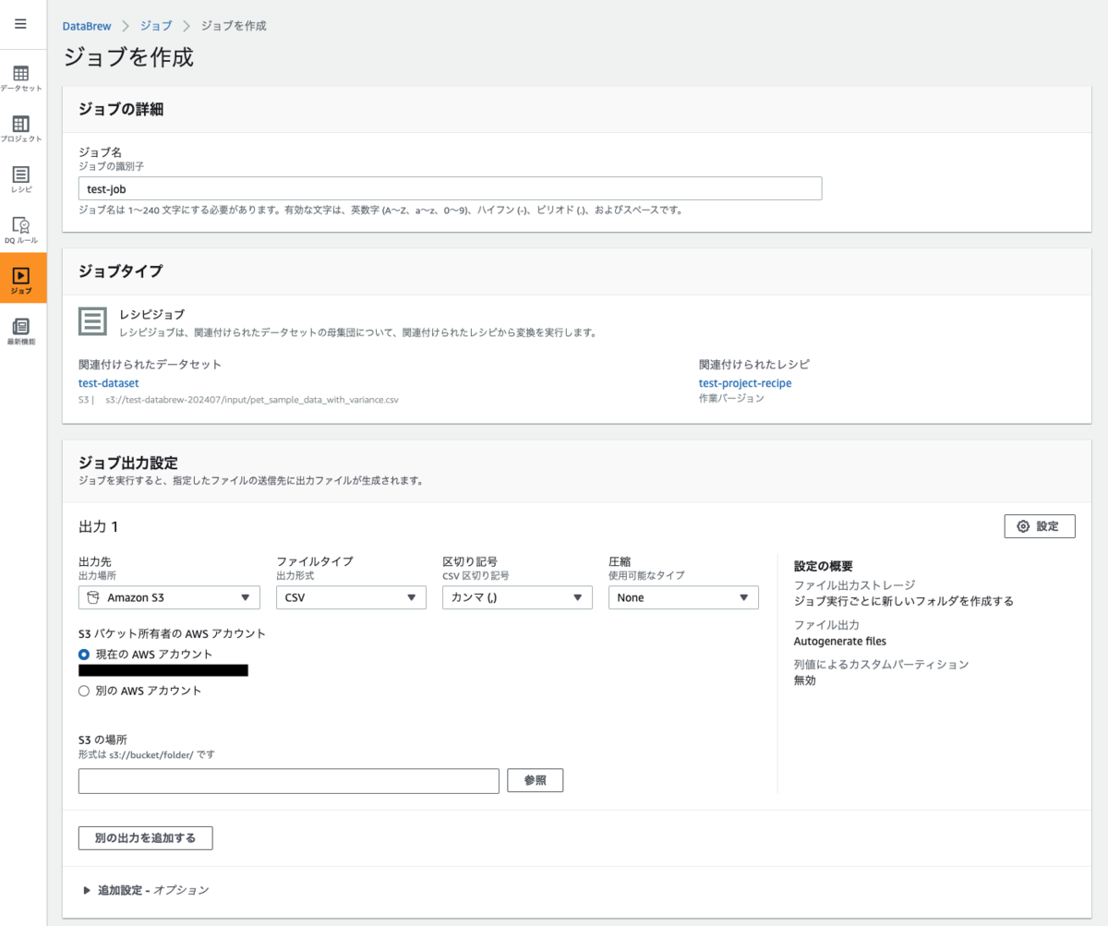Click ジョブ実行ごとに新しいフォルダを作成する text
The width and height of the screenshot is (1108, 926).
tap(904, 601)
